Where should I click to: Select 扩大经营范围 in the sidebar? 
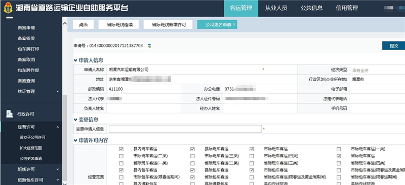pos(30,148)
